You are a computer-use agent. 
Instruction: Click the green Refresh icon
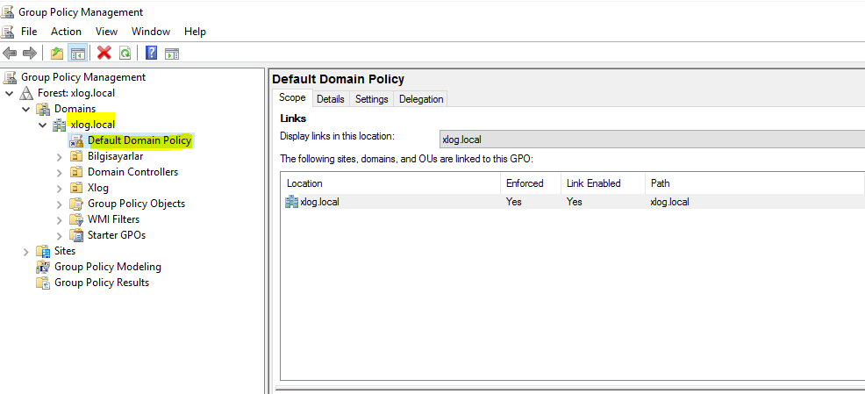(125, 53)
